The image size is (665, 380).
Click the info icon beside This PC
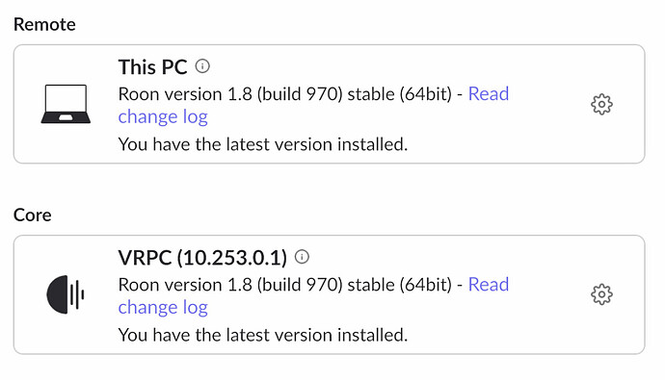202,66
